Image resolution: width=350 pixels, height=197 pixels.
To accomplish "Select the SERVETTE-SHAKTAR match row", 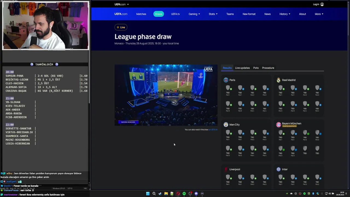I will point(21,129).
